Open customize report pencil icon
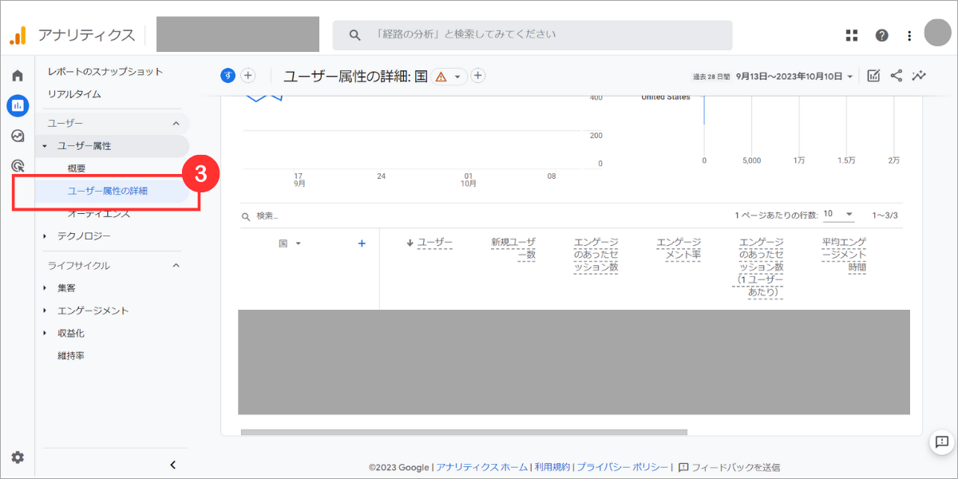Image resolution: width=958 pixels, height=479 pixels. (873, 76)
